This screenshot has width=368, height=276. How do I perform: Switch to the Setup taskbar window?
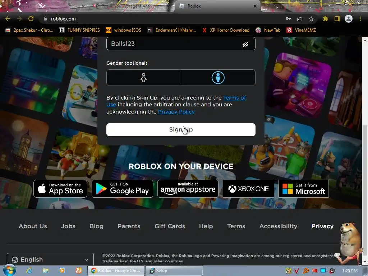coord(174,271)
